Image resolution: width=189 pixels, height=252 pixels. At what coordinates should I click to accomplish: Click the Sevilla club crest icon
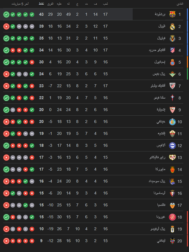pos(172,110)
